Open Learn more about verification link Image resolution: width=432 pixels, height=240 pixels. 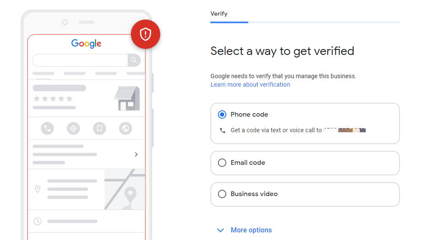(250, 85)
